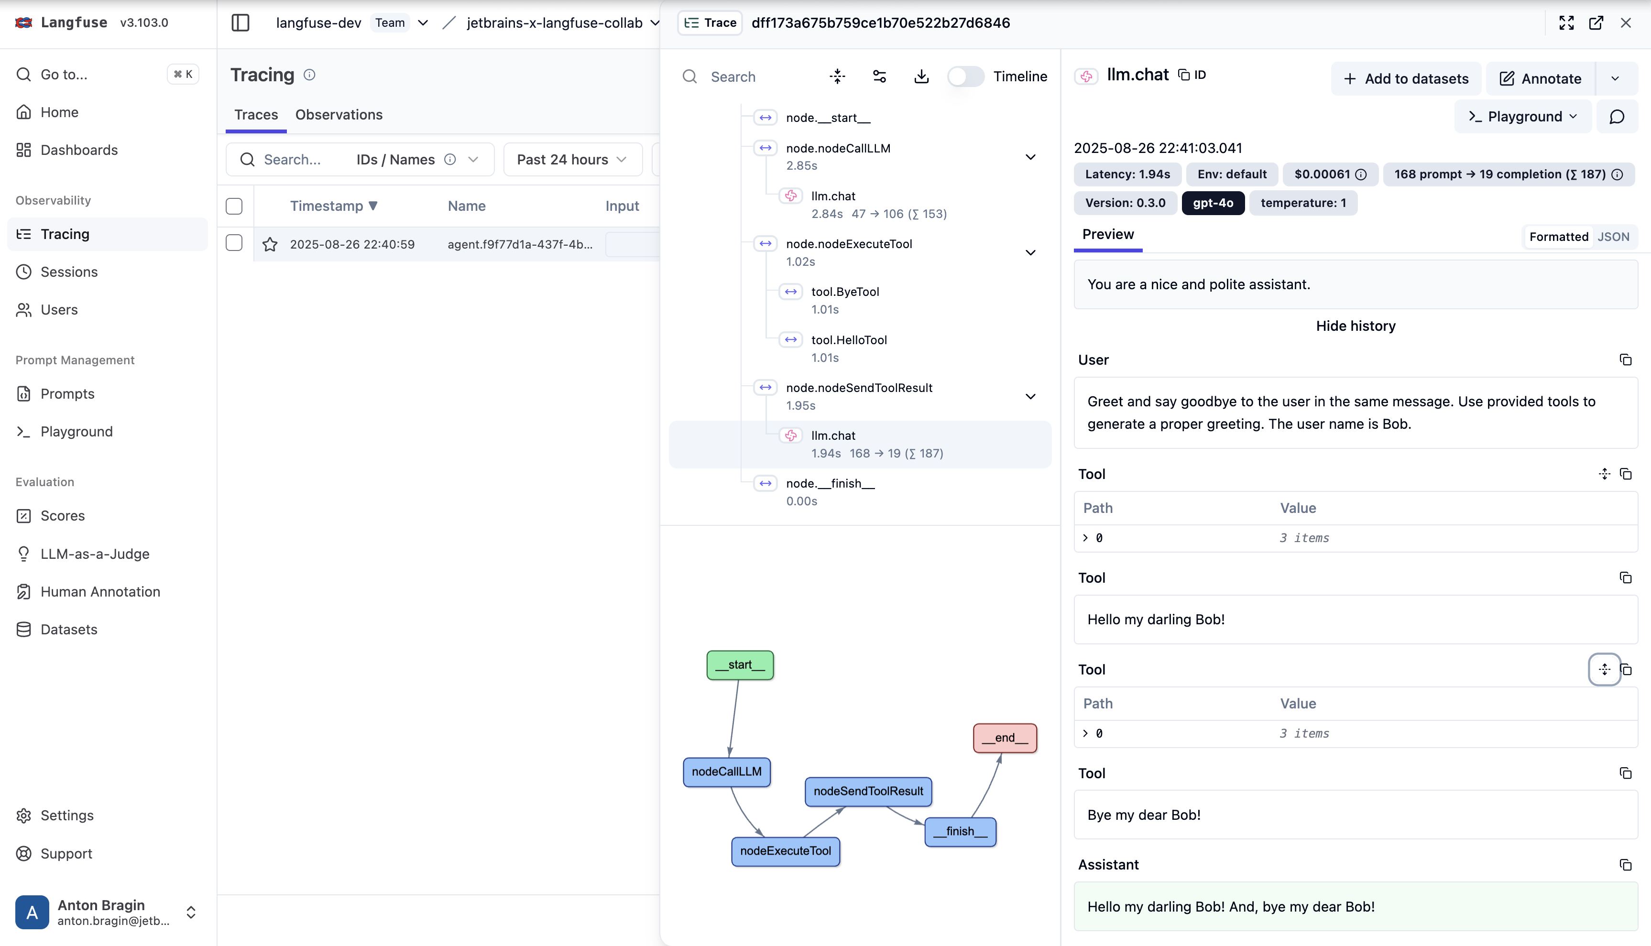The height and width of the screenshot is (946, 1651).
Task: Copy the Assistant message content
Action: pyautogui.click(x=1625, y=865)
